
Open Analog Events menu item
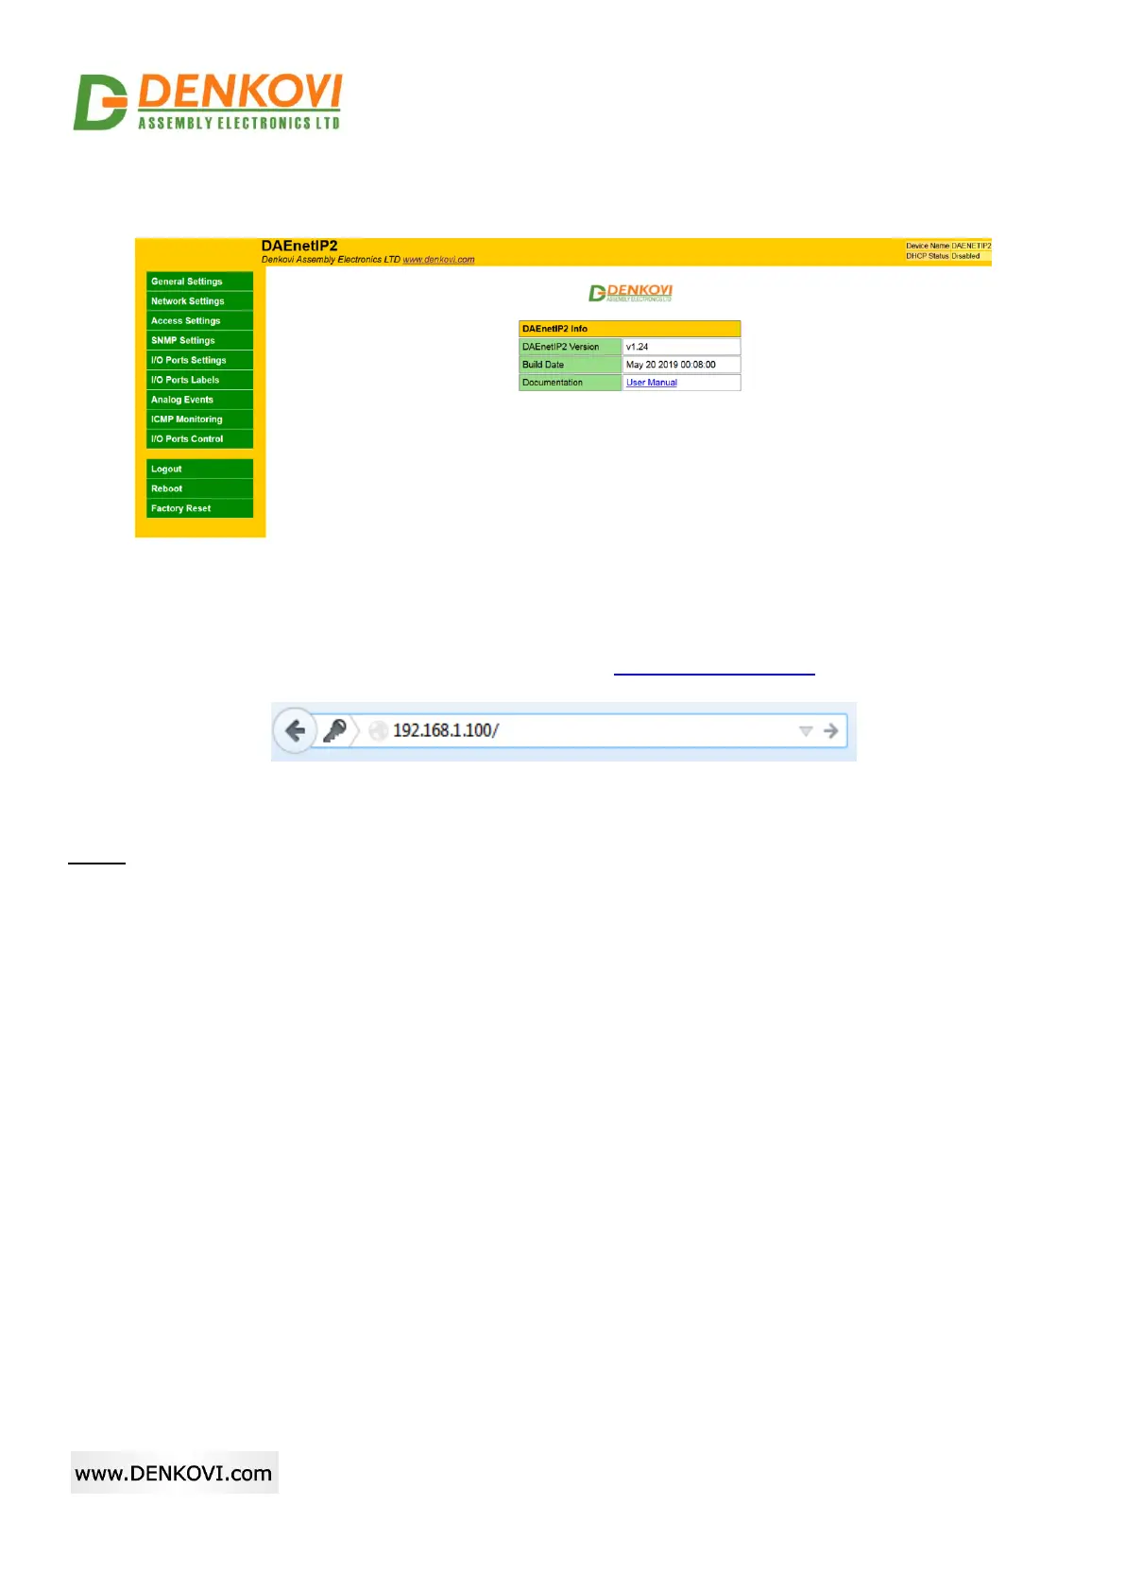click(199, 400)
